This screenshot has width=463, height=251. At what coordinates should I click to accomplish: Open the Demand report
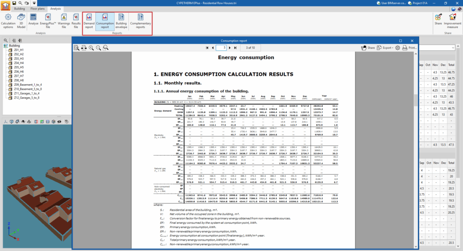89,21
